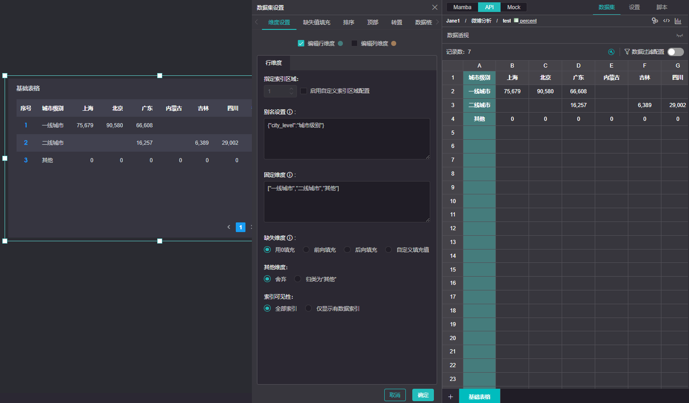689x403 pixels.
Task: Click the 固定维度 text area
Action: pyautogui.click(x=347, y=202)
